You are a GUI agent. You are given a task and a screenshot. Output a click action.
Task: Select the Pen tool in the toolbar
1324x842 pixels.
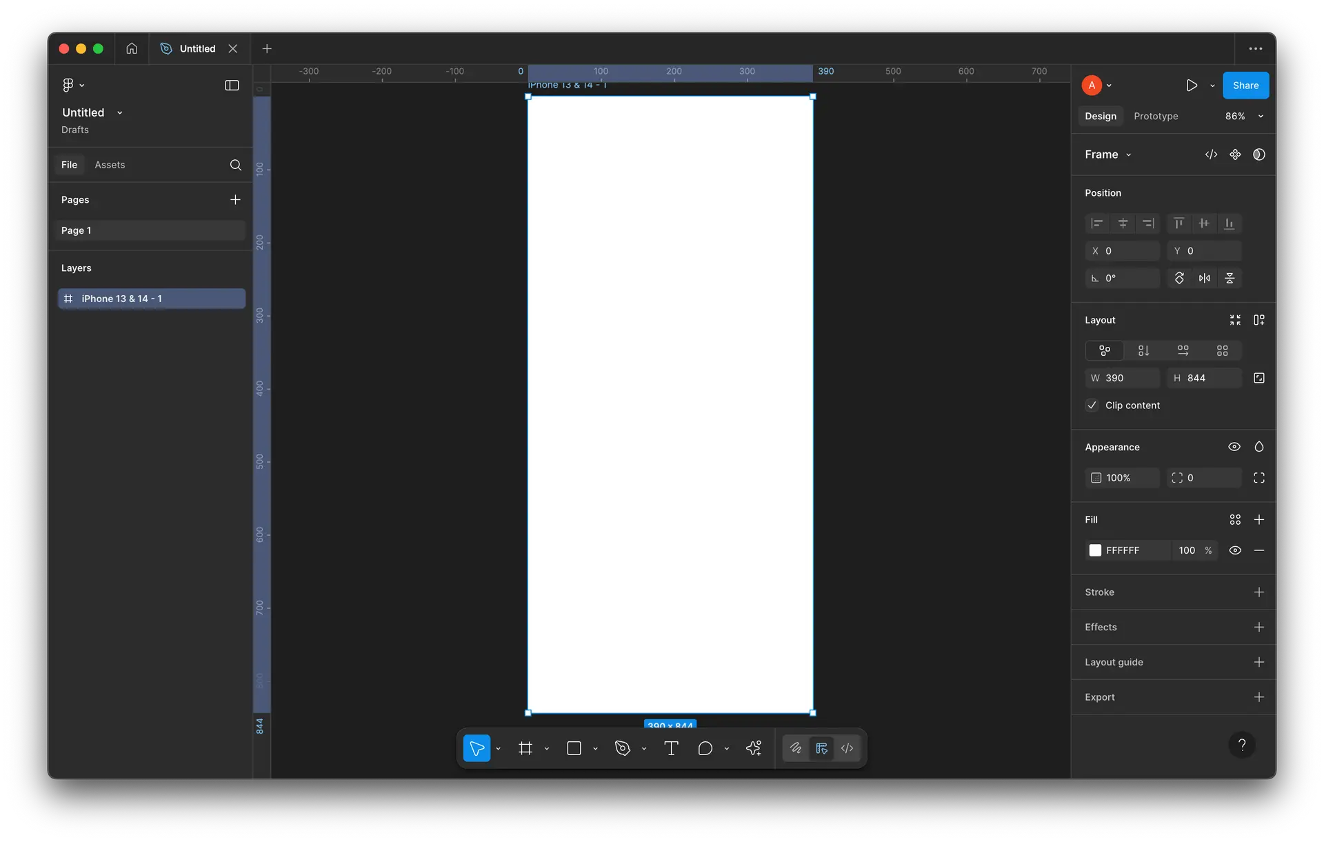623,748
